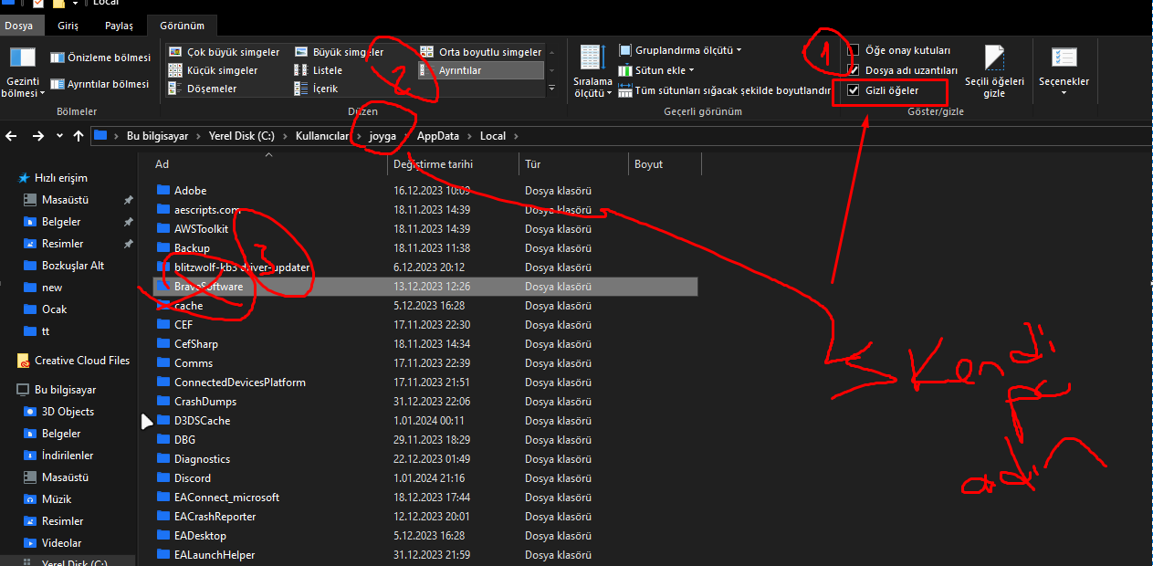This screenshot has height=566, width=1153.
Task: Open the Sıralama ölçütü sort menu
Action: 592,72
